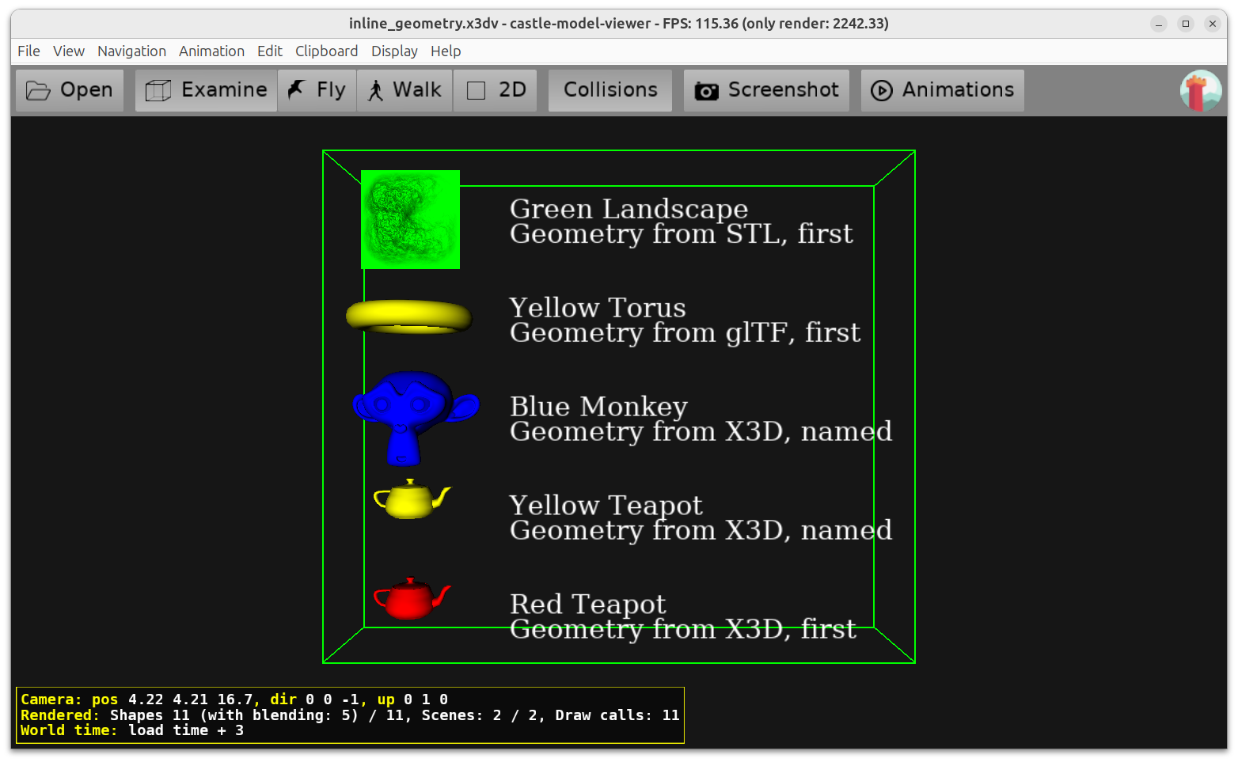Click the Screenshot camera icon
Screen dimensions: 1238x762
(706, 91)
